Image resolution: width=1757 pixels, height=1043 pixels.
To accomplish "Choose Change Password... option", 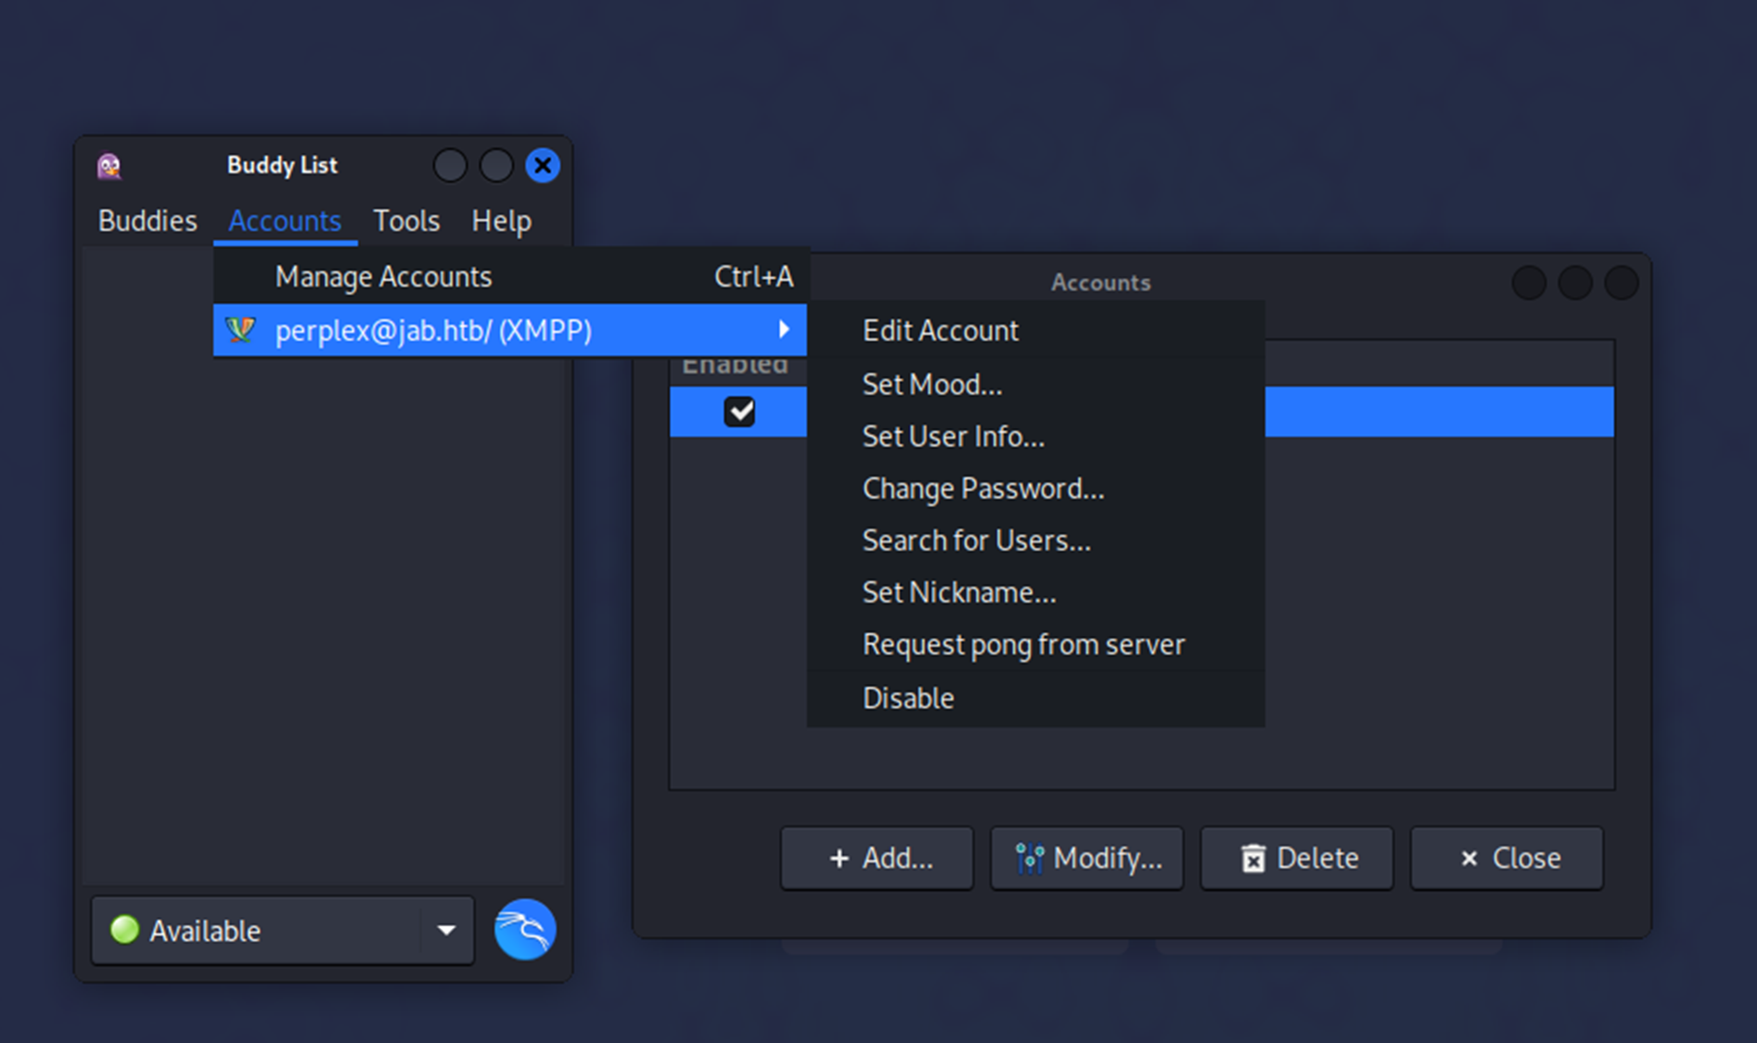I will [x=1035, y=488].
